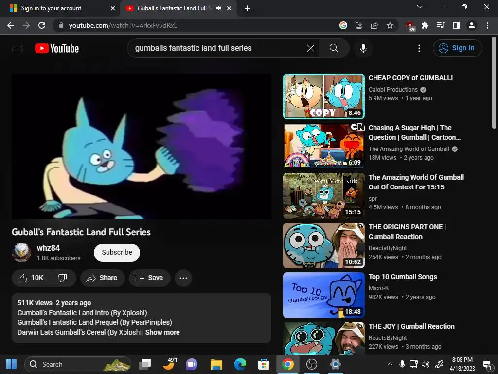Click the video player area
This screenshot has height=374, width=498.
tap(142, 146)
